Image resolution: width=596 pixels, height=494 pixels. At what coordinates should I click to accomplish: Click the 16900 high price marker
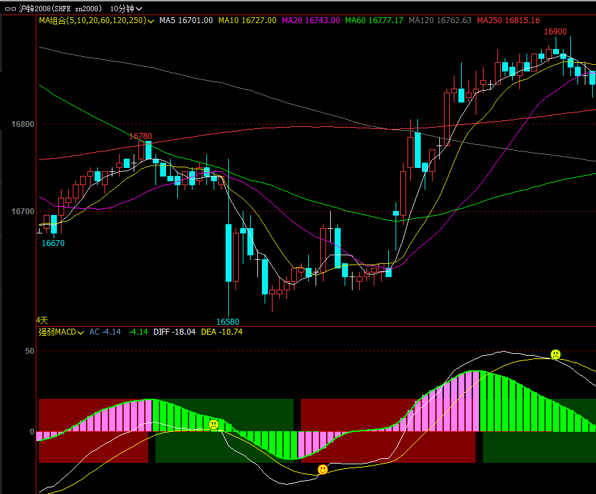coord(555,32)
